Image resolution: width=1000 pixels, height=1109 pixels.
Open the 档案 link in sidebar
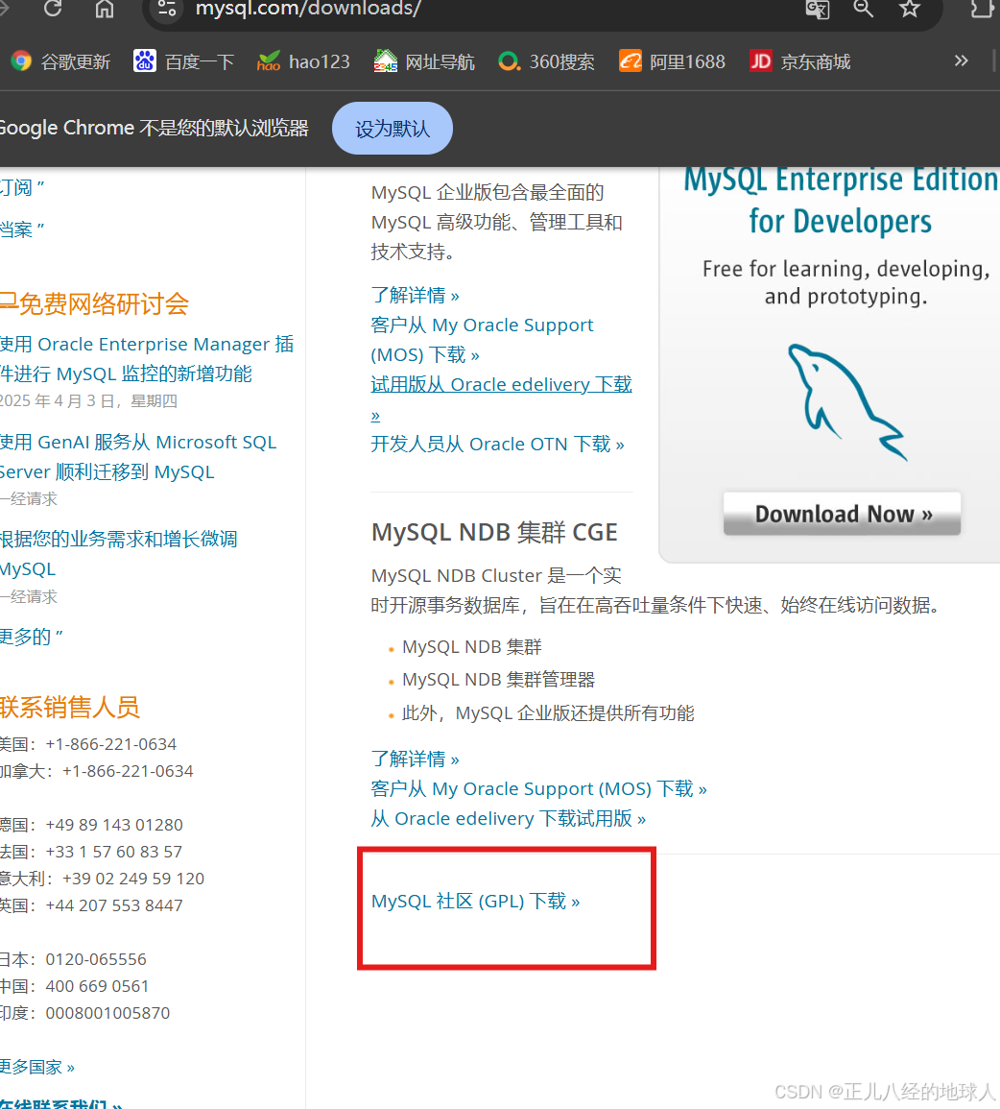pos(22,229)
